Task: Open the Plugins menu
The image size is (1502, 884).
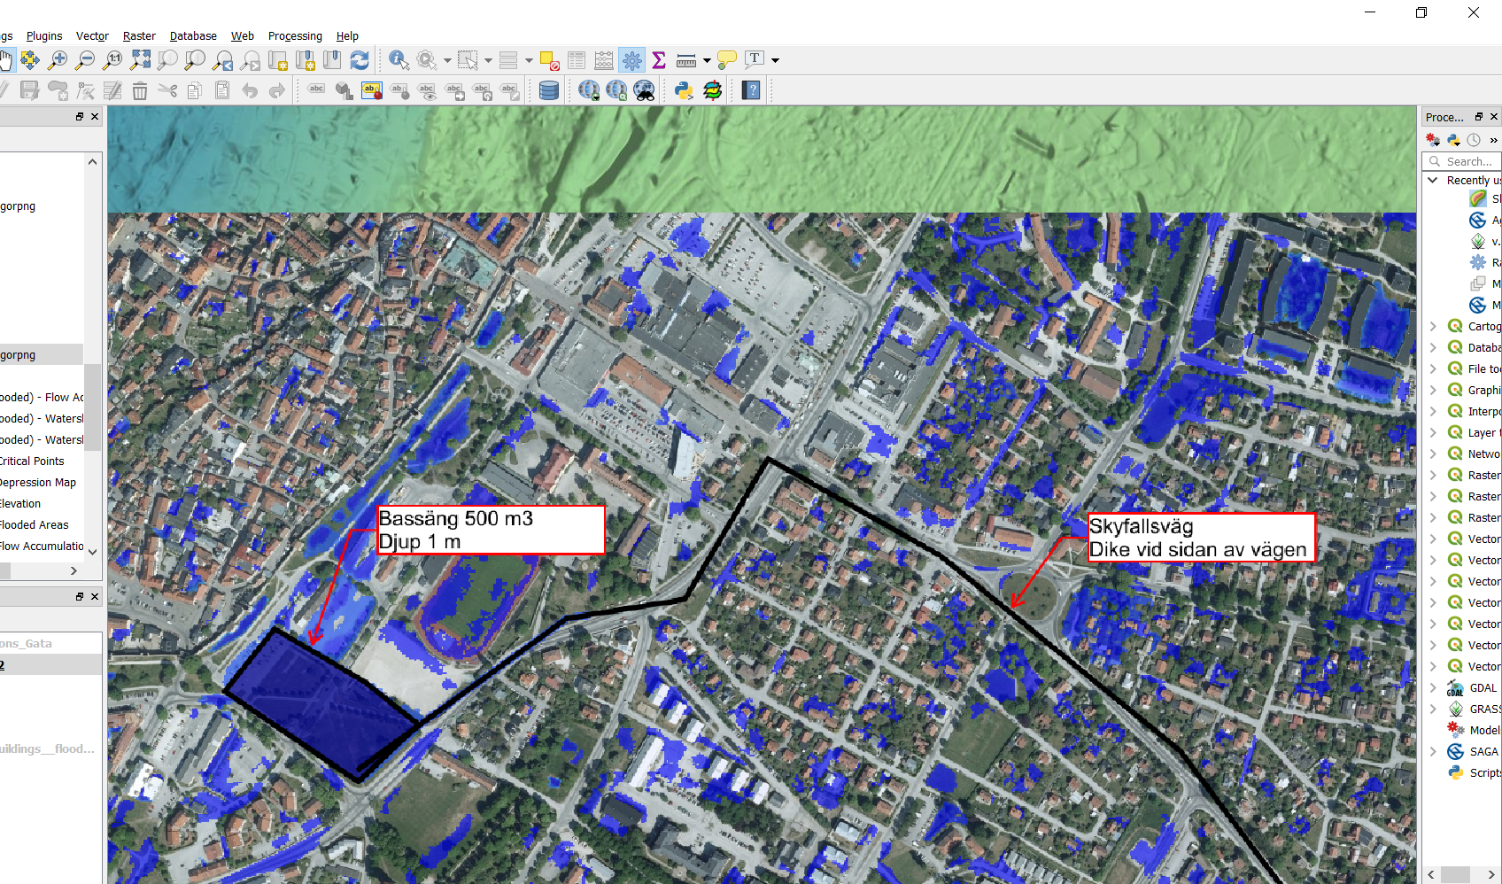Action: (x=44, y=36)
